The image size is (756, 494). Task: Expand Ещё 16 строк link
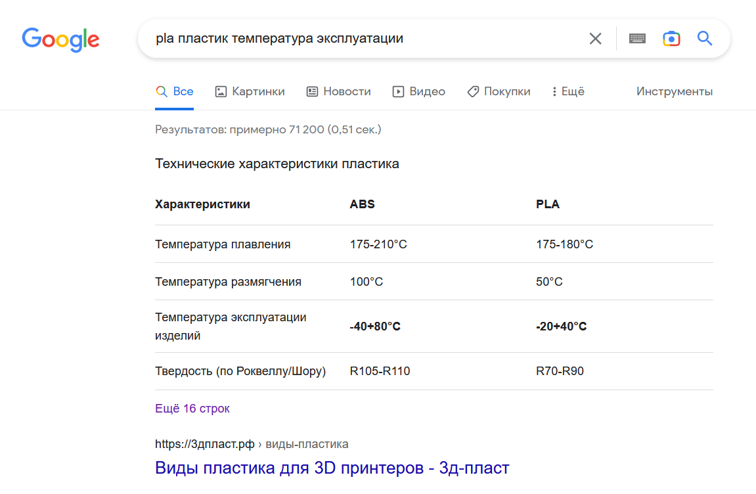click(192, 409)
